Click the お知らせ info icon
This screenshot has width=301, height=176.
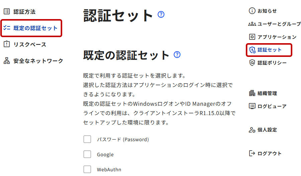pos(252,11)
